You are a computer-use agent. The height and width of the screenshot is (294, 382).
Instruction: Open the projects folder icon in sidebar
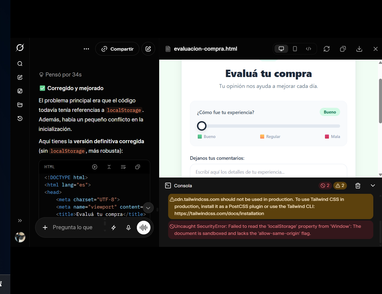coord(20,105)
